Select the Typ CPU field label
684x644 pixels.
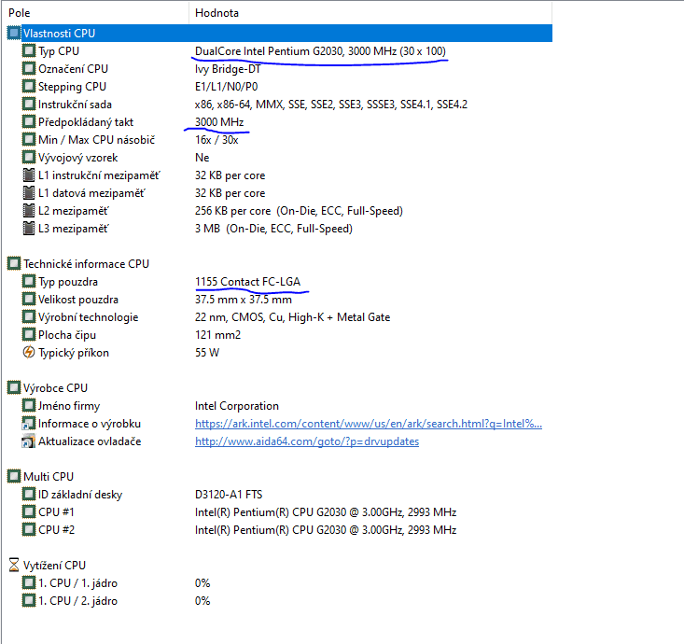pyautogui.click(x=59, y=51)
